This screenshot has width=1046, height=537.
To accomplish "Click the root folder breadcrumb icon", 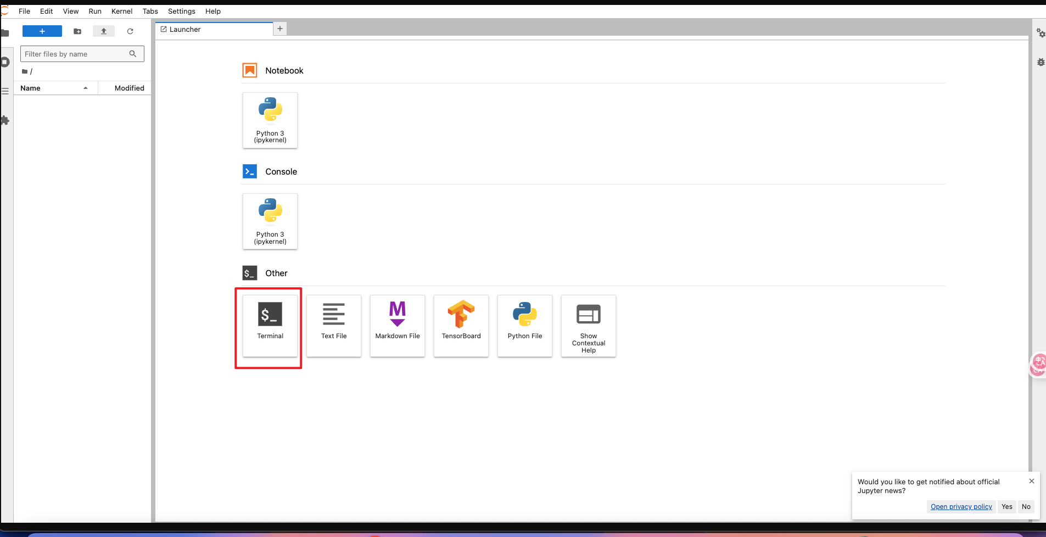I will 25,71.
